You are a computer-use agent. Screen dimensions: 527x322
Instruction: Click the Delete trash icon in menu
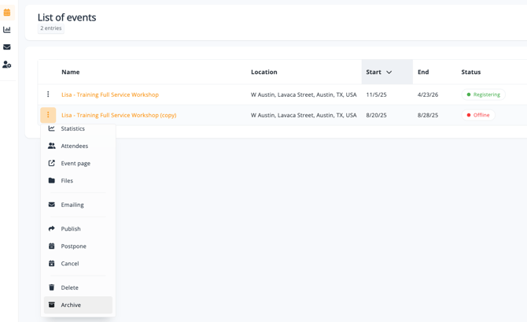click(x=52, y=287)
